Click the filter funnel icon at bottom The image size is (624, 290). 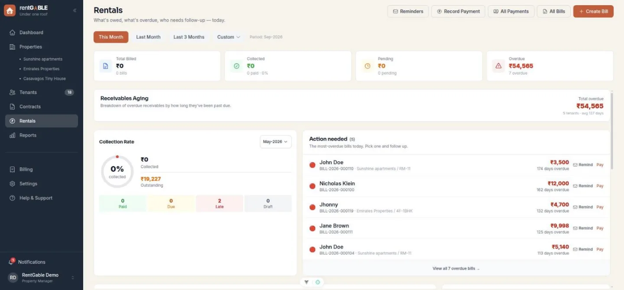(306, 282)
